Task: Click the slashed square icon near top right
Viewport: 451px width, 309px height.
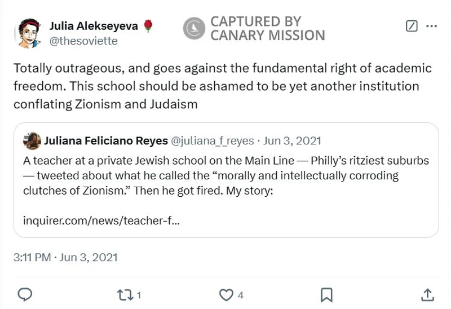Action: pyautogui.click(x=412, y=26)
